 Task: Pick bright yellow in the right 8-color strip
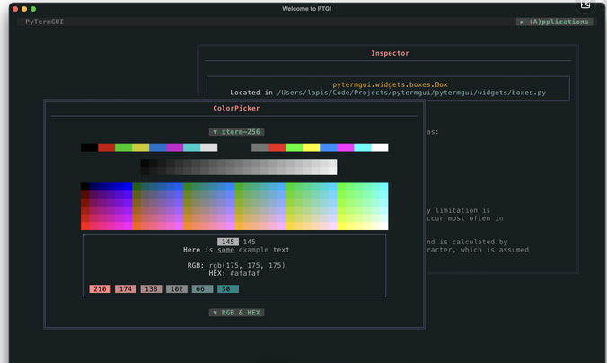[312, 147]
